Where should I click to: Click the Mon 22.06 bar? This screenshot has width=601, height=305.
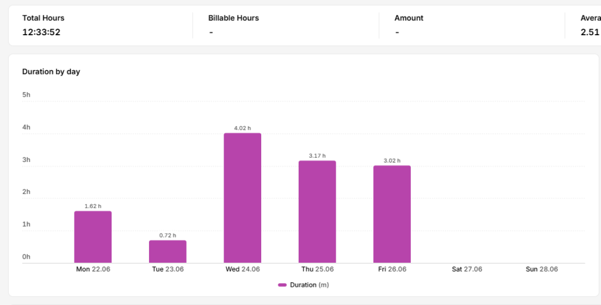coord(93,237)
